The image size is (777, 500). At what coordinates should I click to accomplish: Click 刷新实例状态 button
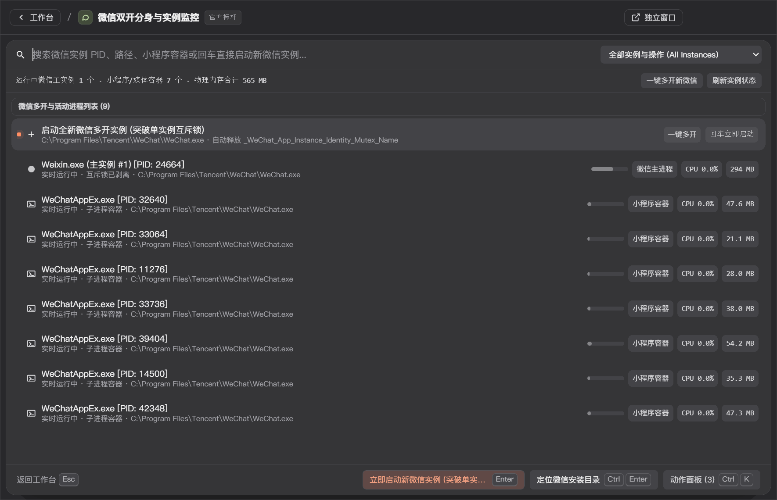[x=734, y=81]
